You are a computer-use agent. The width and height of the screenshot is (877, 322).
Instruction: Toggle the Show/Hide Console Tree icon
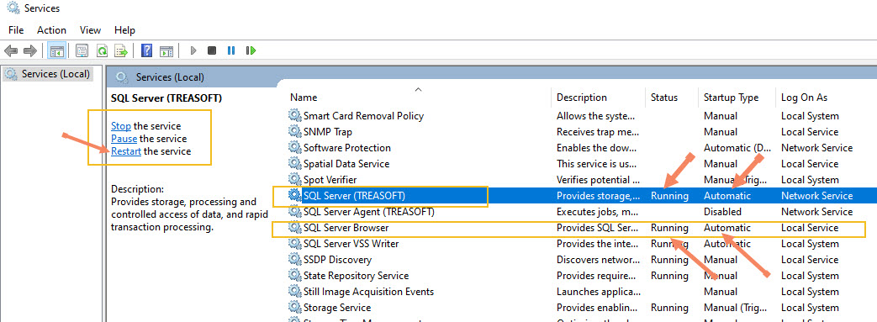click(x=56, y=51)
